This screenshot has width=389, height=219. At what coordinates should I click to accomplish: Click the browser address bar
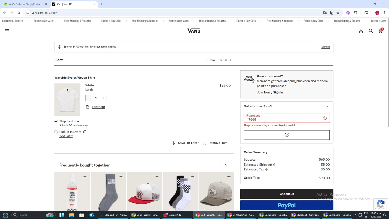point(174,13)
